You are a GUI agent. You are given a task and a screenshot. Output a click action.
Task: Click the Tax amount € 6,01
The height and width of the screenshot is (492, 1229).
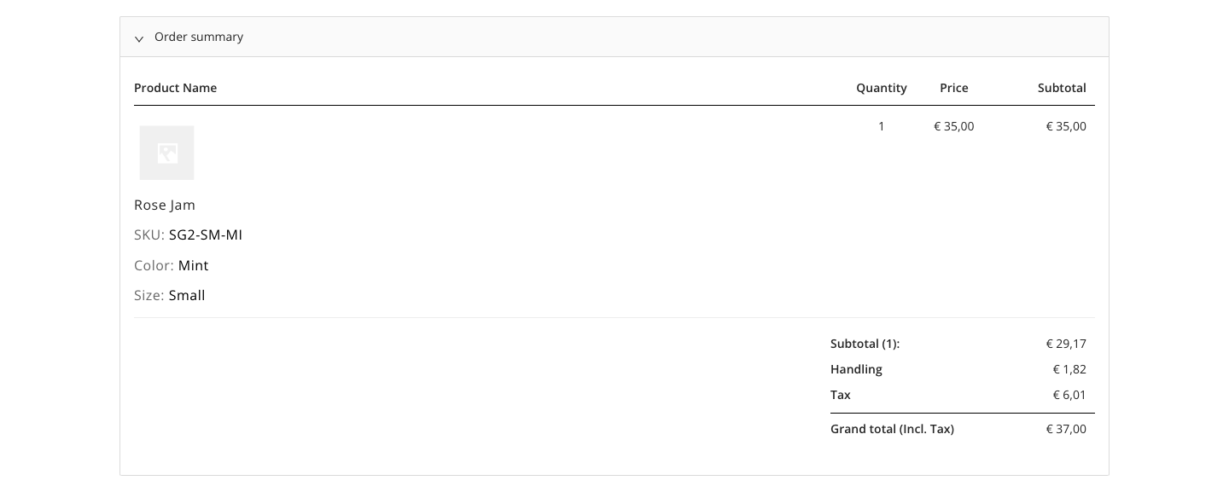pyautogui.click(x=1069, y=395)
